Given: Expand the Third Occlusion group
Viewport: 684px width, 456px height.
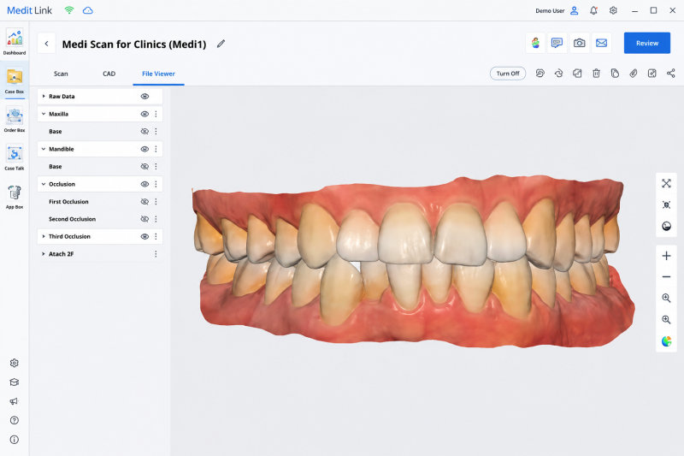Looking at the screenshot, I should pyautogui.click(x=44, y=236).
